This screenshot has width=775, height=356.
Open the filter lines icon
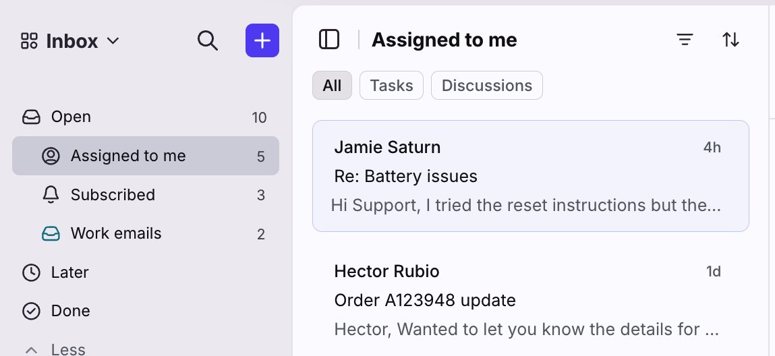(685, 40)
